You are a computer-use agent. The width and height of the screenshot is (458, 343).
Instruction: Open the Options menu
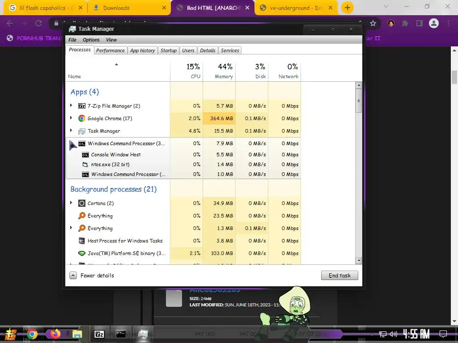pyautogui.click(x=91, y=40)
